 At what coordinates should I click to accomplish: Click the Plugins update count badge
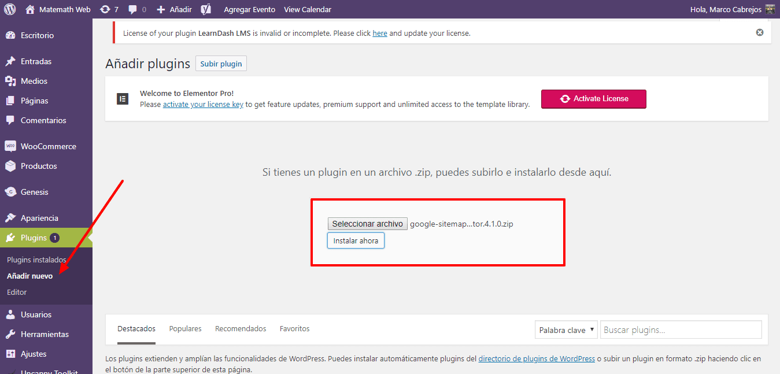(54, 238)
